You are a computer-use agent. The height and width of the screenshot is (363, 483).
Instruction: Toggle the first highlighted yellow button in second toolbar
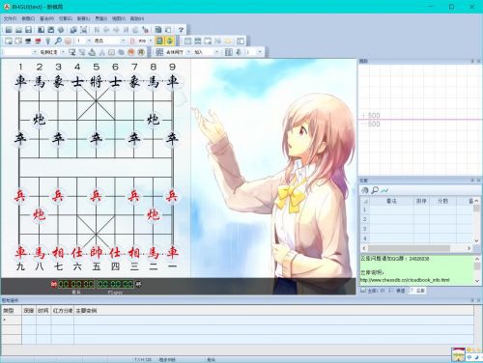coord(159,41)
